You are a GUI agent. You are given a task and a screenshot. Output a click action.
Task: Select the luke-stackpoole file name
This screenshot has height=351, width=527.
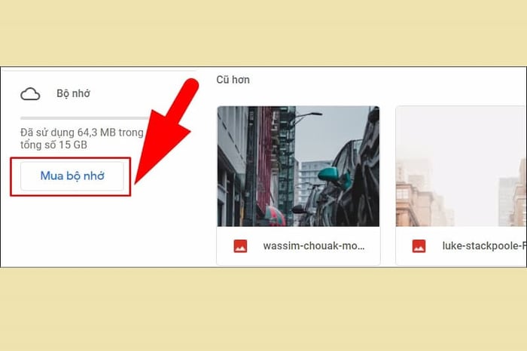(x=484, y=246)
